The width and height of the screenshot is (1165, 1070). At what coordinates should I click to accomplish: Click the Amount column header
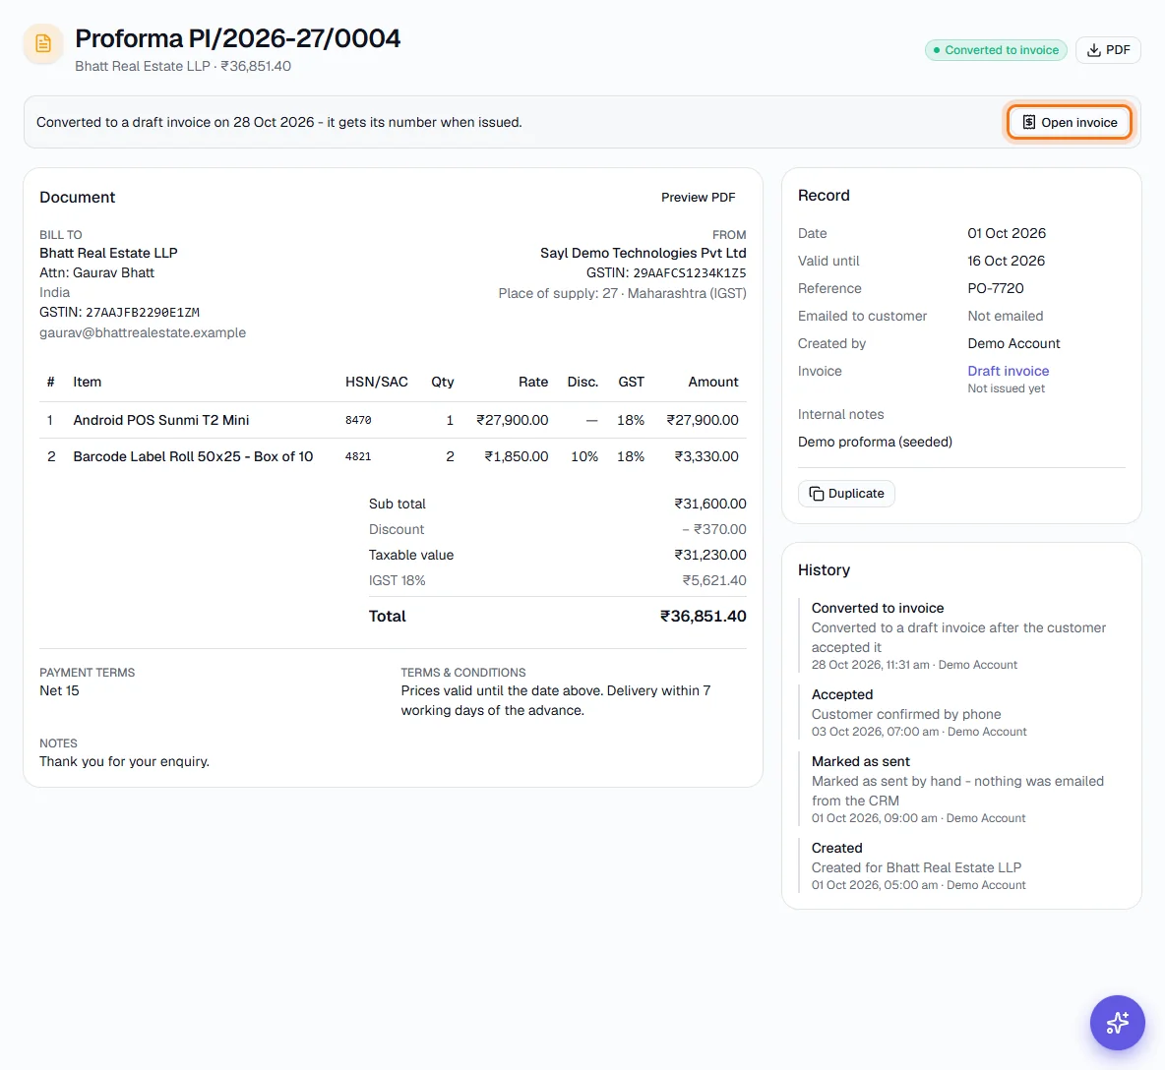click(x=712, y=382)
